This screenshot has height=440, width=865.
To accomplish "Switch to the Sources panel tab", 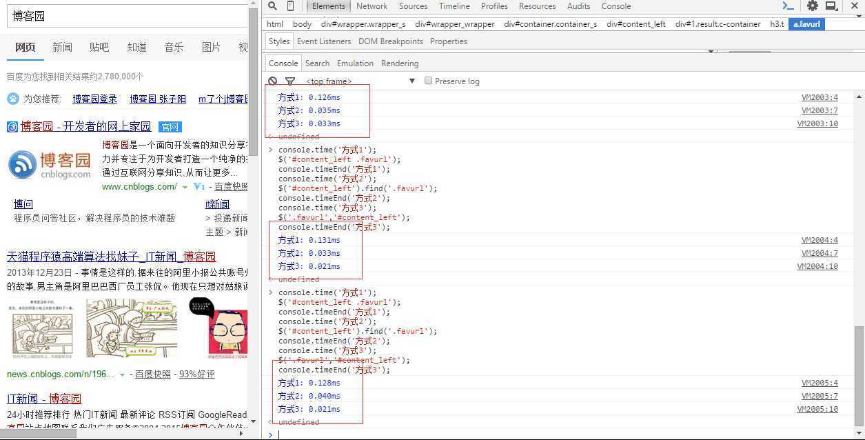I will tap(413, 6).
